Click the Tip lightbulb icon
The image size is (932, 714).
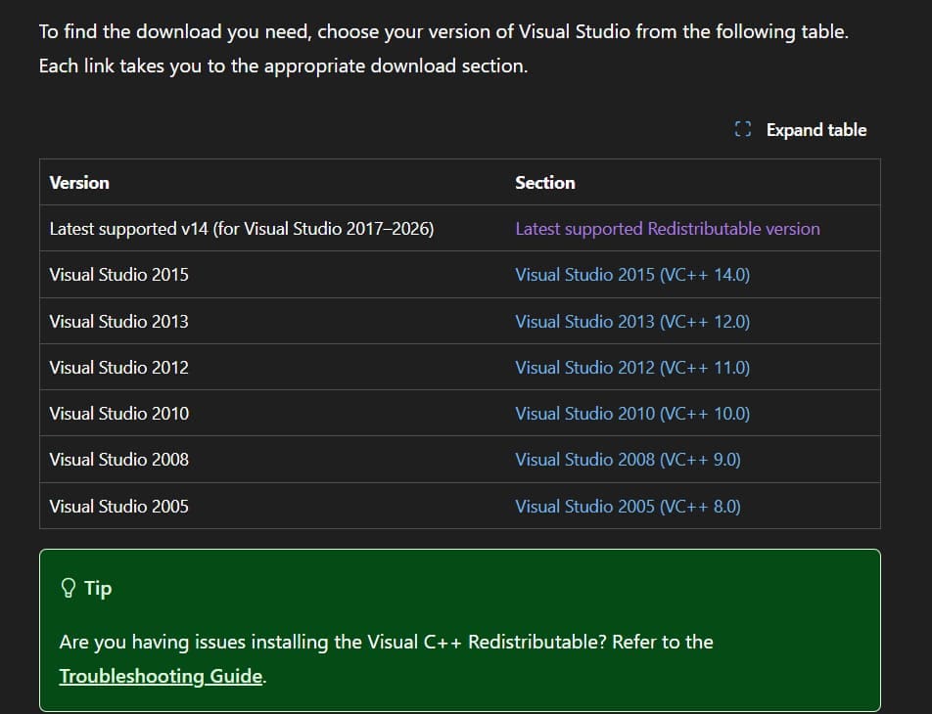[x=69, y=588]
